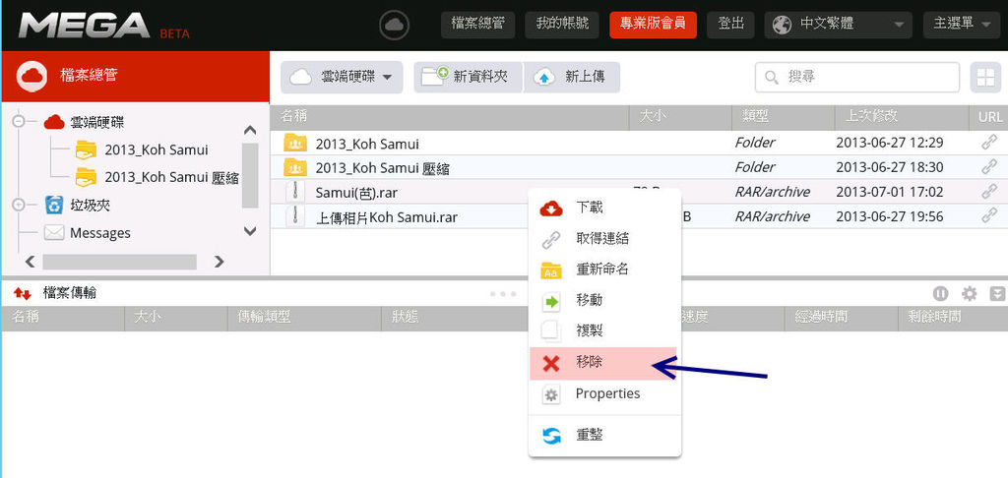Choose 移除 from context menu
Screen dimensions: 1008x478
(604, 363)
